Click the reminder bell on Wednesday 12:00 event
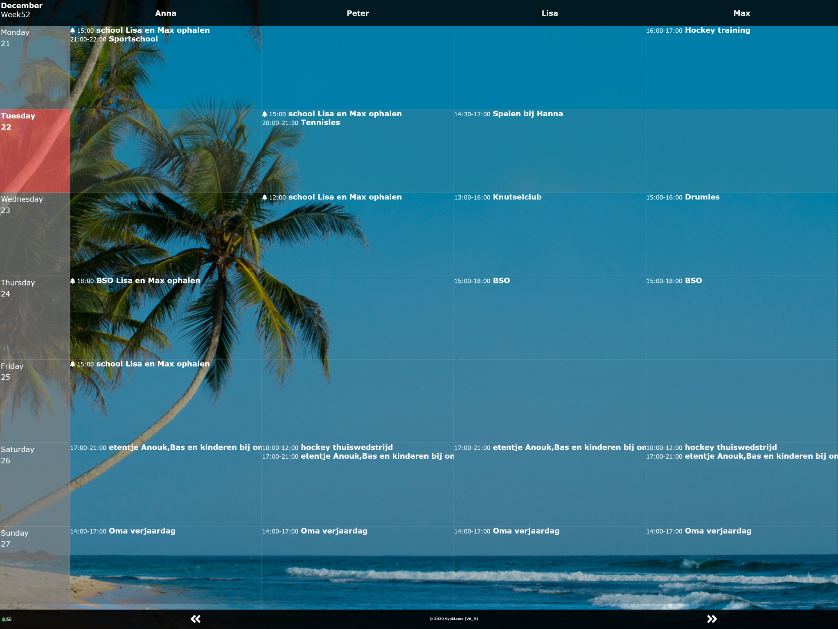The height and width of the screenshot is (629, 838). [x=265, y=197]
